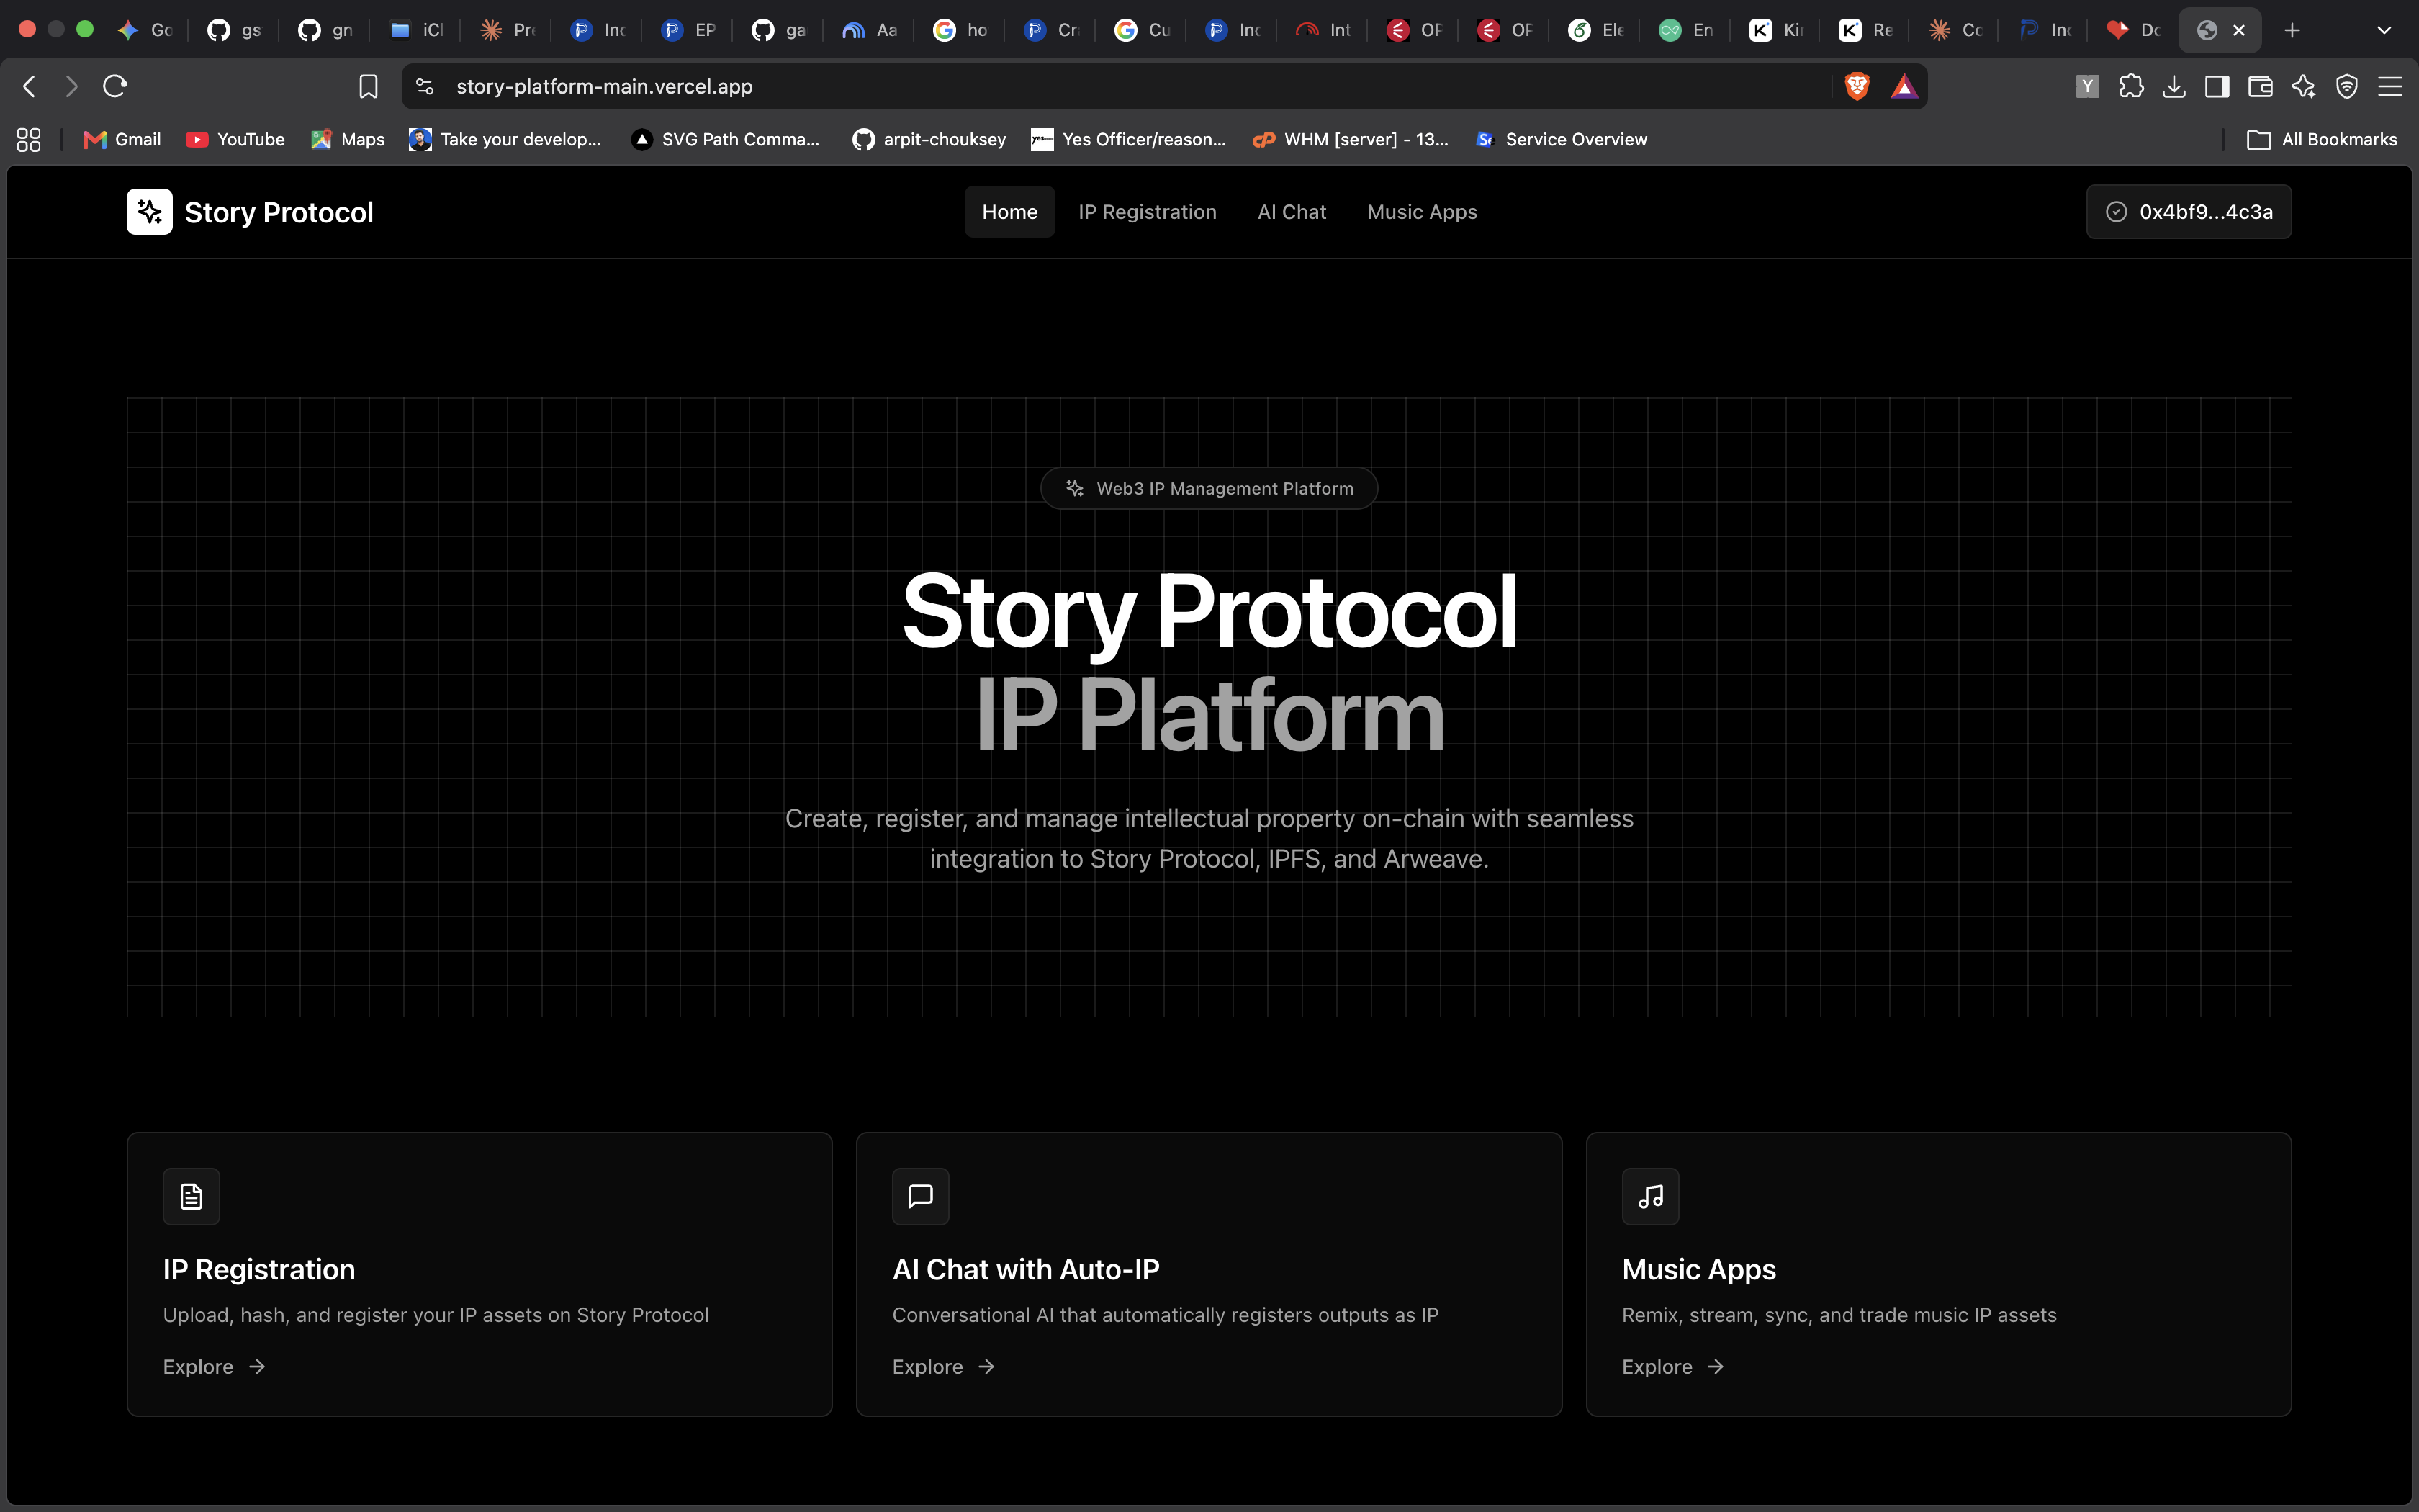
Task: Open All Bookmarks folder
Action: coord(2321,140)
